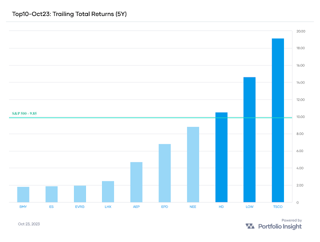Click the TSCO ticker label on x-axis
The height and width of the screenshot is (242, 320).
point(277,205)
